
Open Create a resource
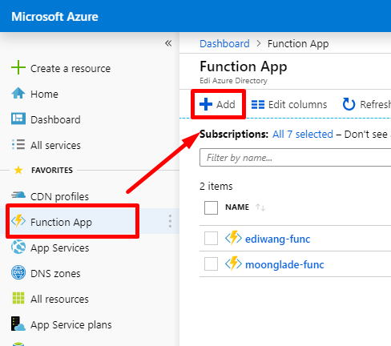[x=71, y=69]
